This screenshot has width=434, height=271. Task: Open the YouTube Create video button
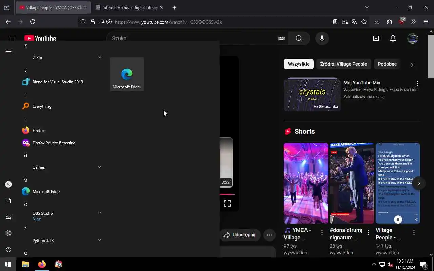(x=377, y=38)
